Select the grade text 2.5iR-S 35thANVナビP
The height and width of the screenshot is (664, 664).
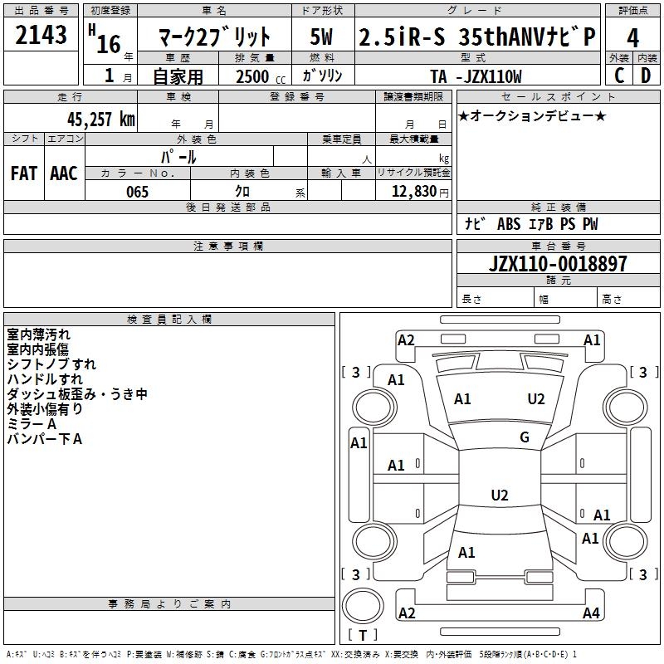pos(477,37)
